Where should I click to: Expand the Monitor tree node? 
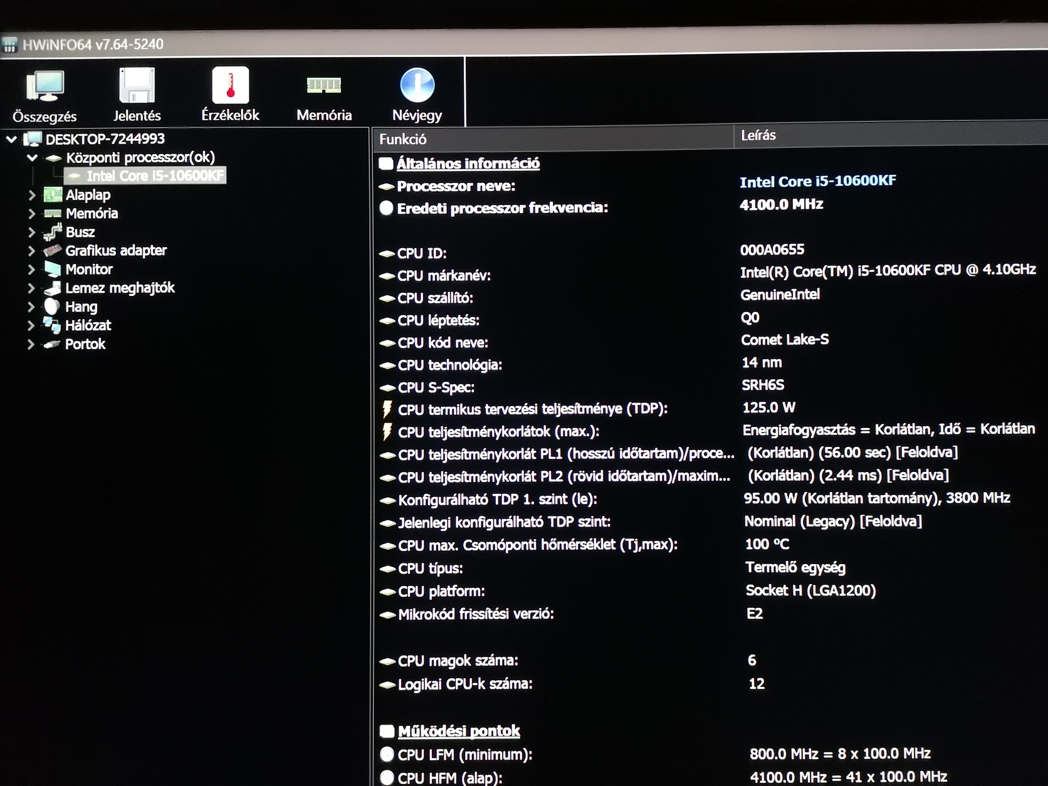coord(31,270)
